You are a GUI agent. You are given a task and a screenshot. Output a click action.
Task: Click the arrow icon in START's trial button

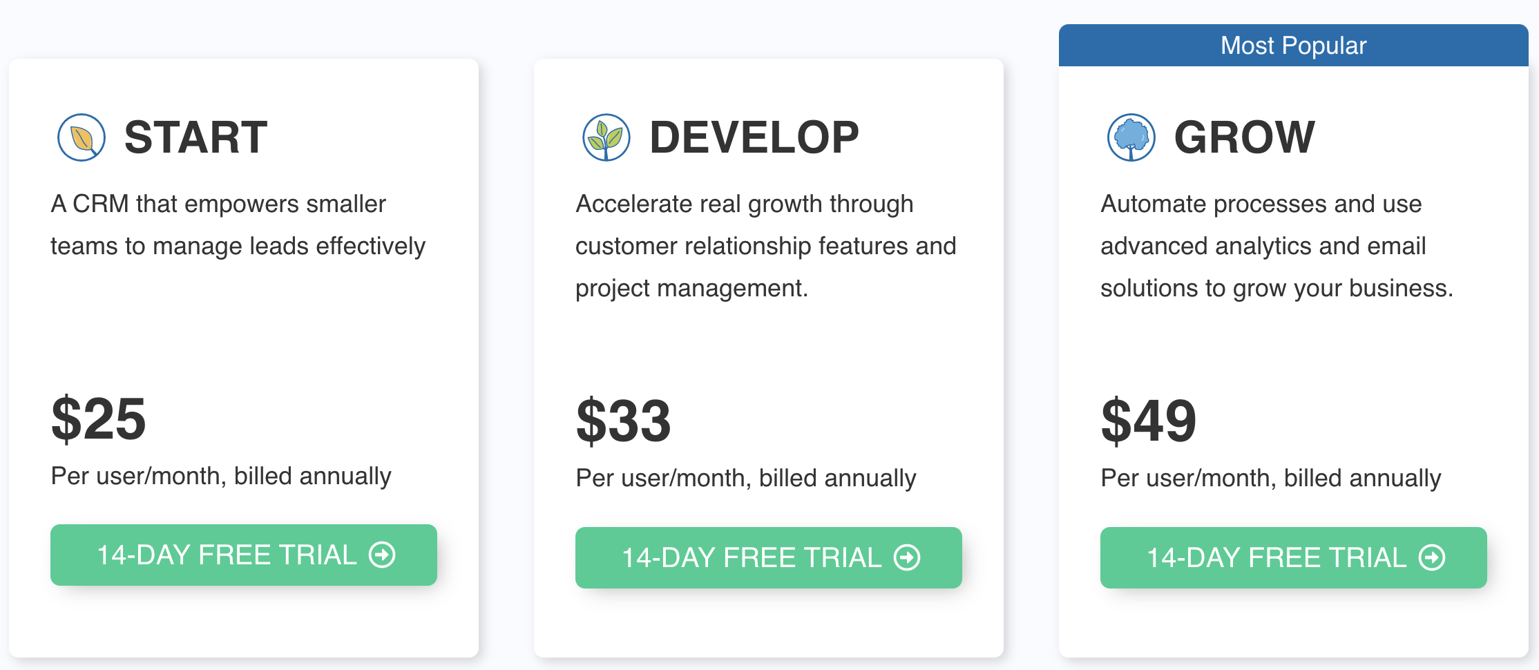(x=383, y=555)
